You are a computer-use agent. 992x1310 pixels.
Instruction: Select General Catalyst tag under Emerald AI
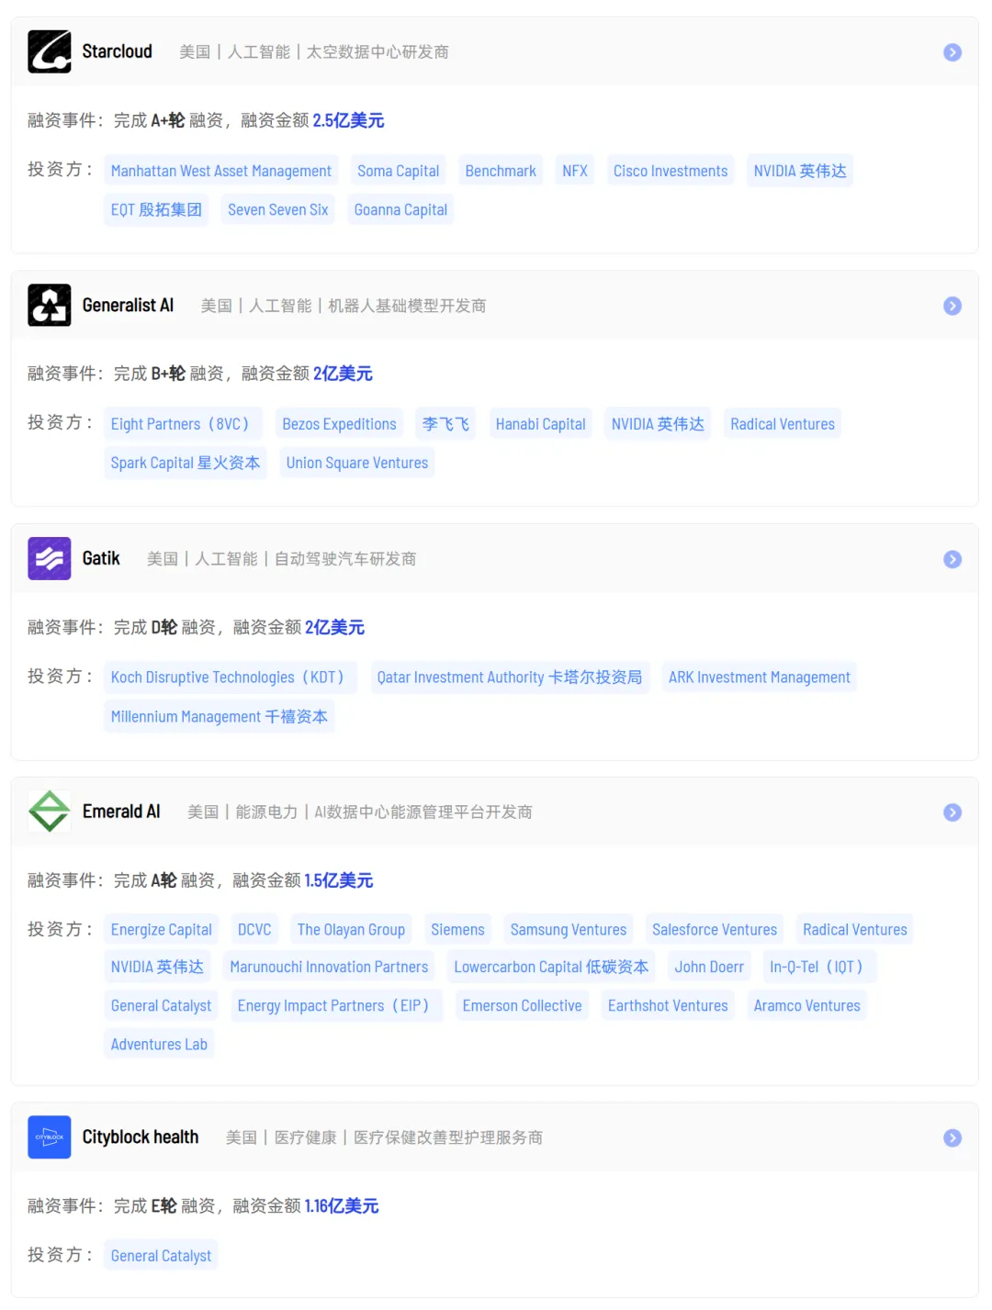point(162,1005)
